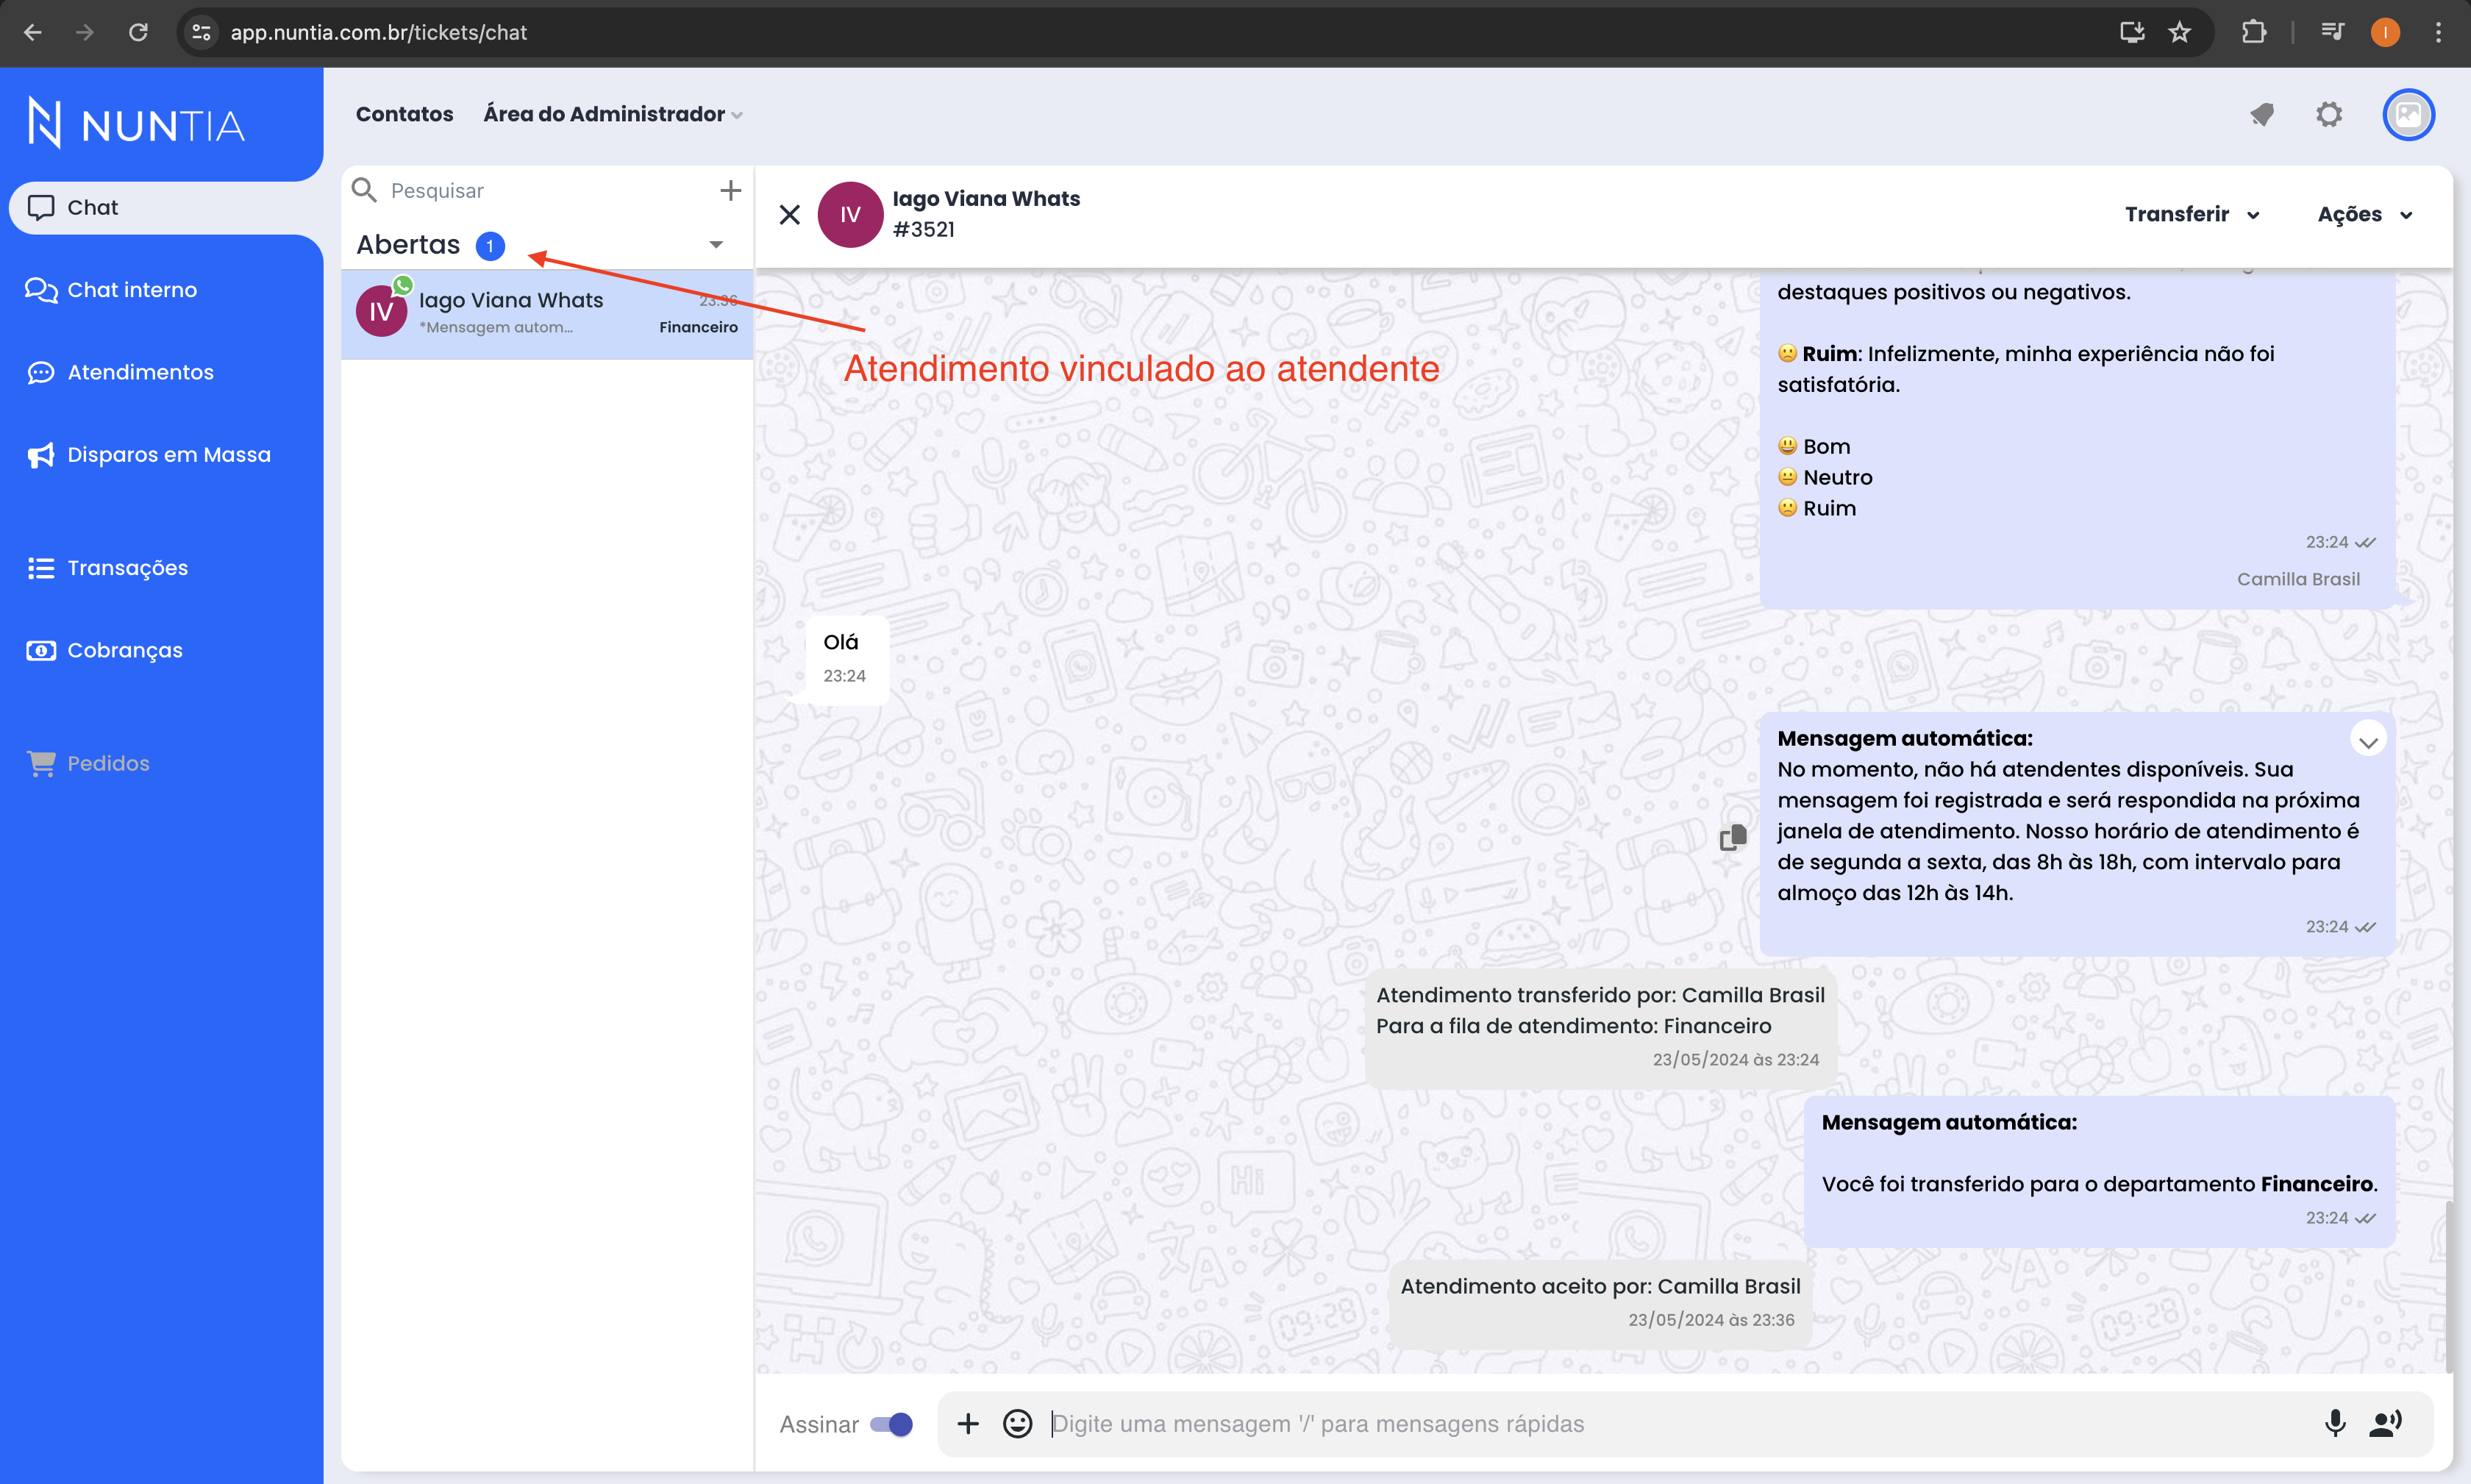Focus the Pesquisar search field
Viewport: 2471px width, 1484px height.
(x=545, y=190)
